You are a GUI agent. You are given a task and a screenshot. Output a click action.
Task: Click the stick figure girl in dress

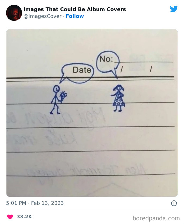click(x=118, y=98)
